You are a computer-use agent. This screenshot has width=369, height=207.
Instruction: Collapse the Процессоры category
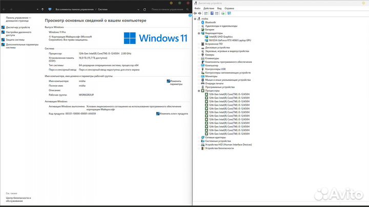[199, 90]
